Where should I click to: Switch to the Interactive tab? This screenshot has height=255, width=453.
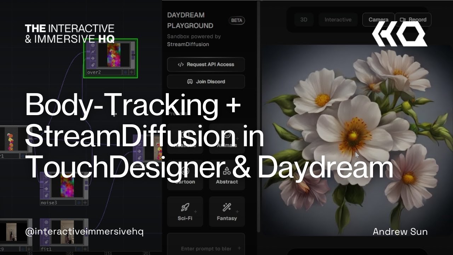[x=338, y=20]
